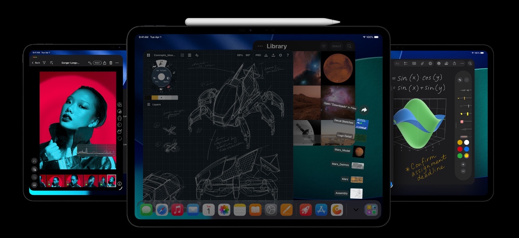Screen dimensions: 519x238
Task: Tap the trash icon in photo editor
Action: pyautogui.click(x=111, y=63)
